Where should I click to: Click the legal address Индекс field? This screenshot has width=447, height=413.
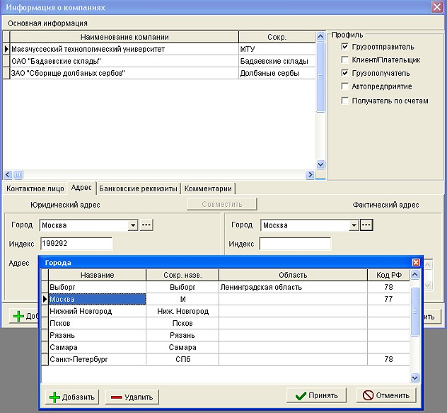(76, 244)
